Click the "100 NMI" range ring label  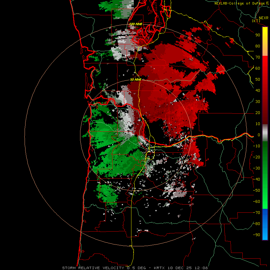click(136, 24)
